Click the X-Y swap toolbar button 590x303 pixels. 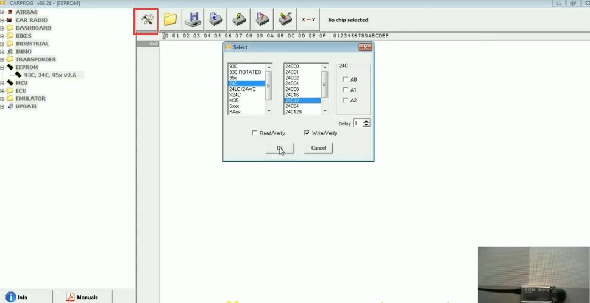pos(309,20)
